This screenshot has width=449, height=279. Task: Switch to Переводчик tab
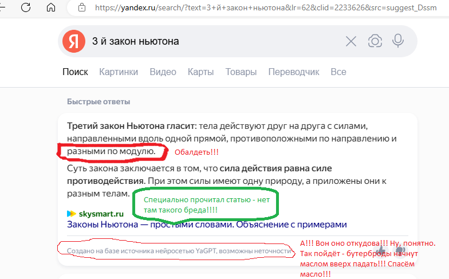tap(294, 72)
